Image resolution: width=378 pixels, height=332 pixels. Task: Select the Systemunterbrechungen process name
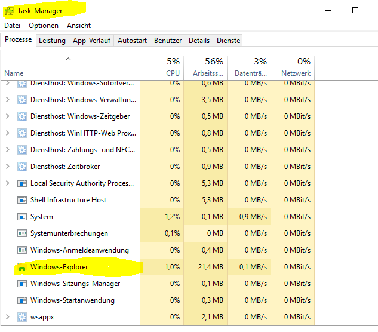click(69, 233)
